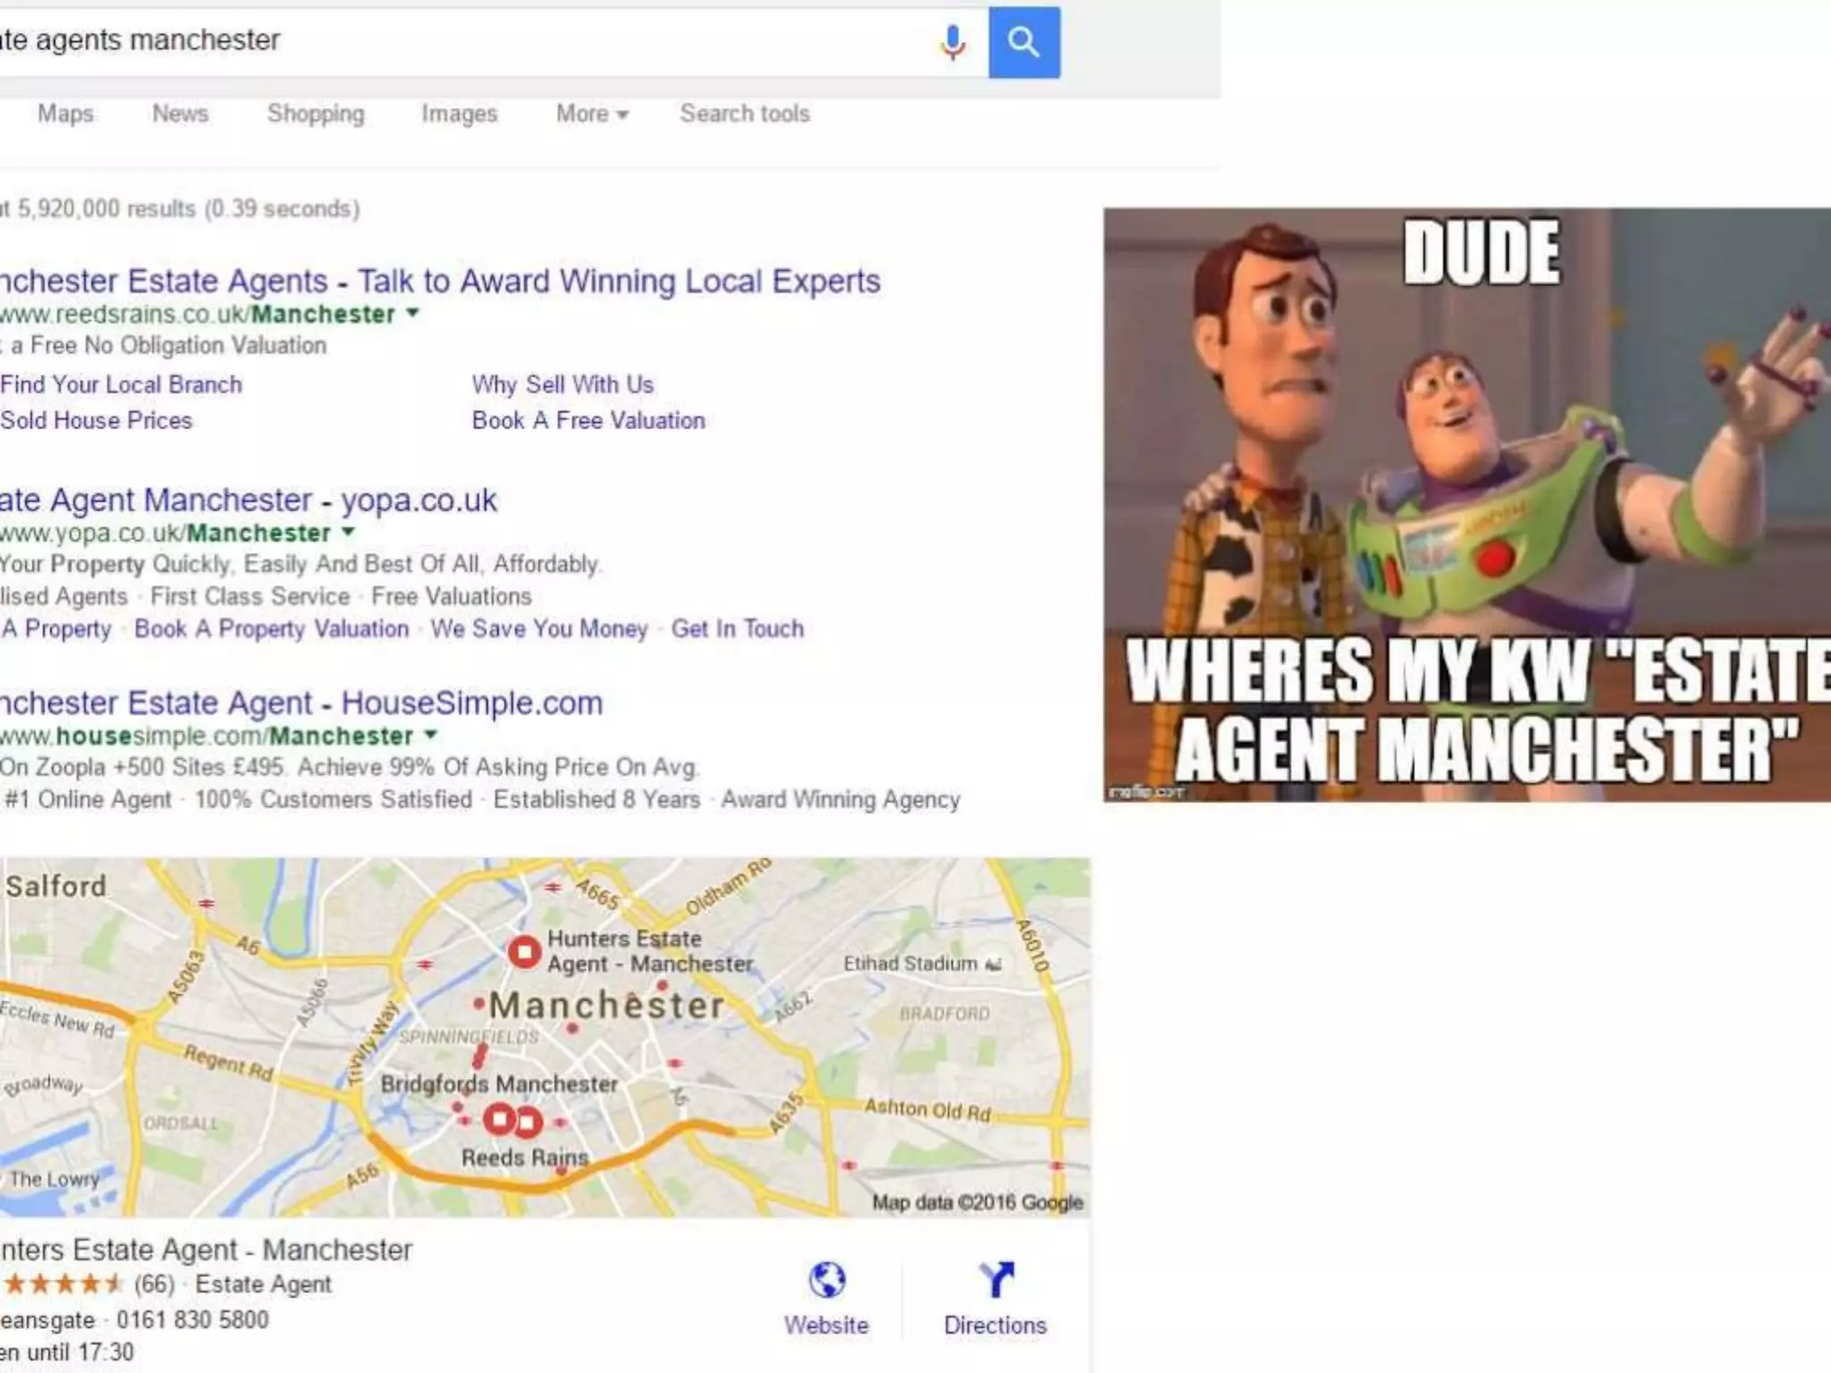Expand the reedsrains.co.uk URL dropdown arrow

pos(412,313)
